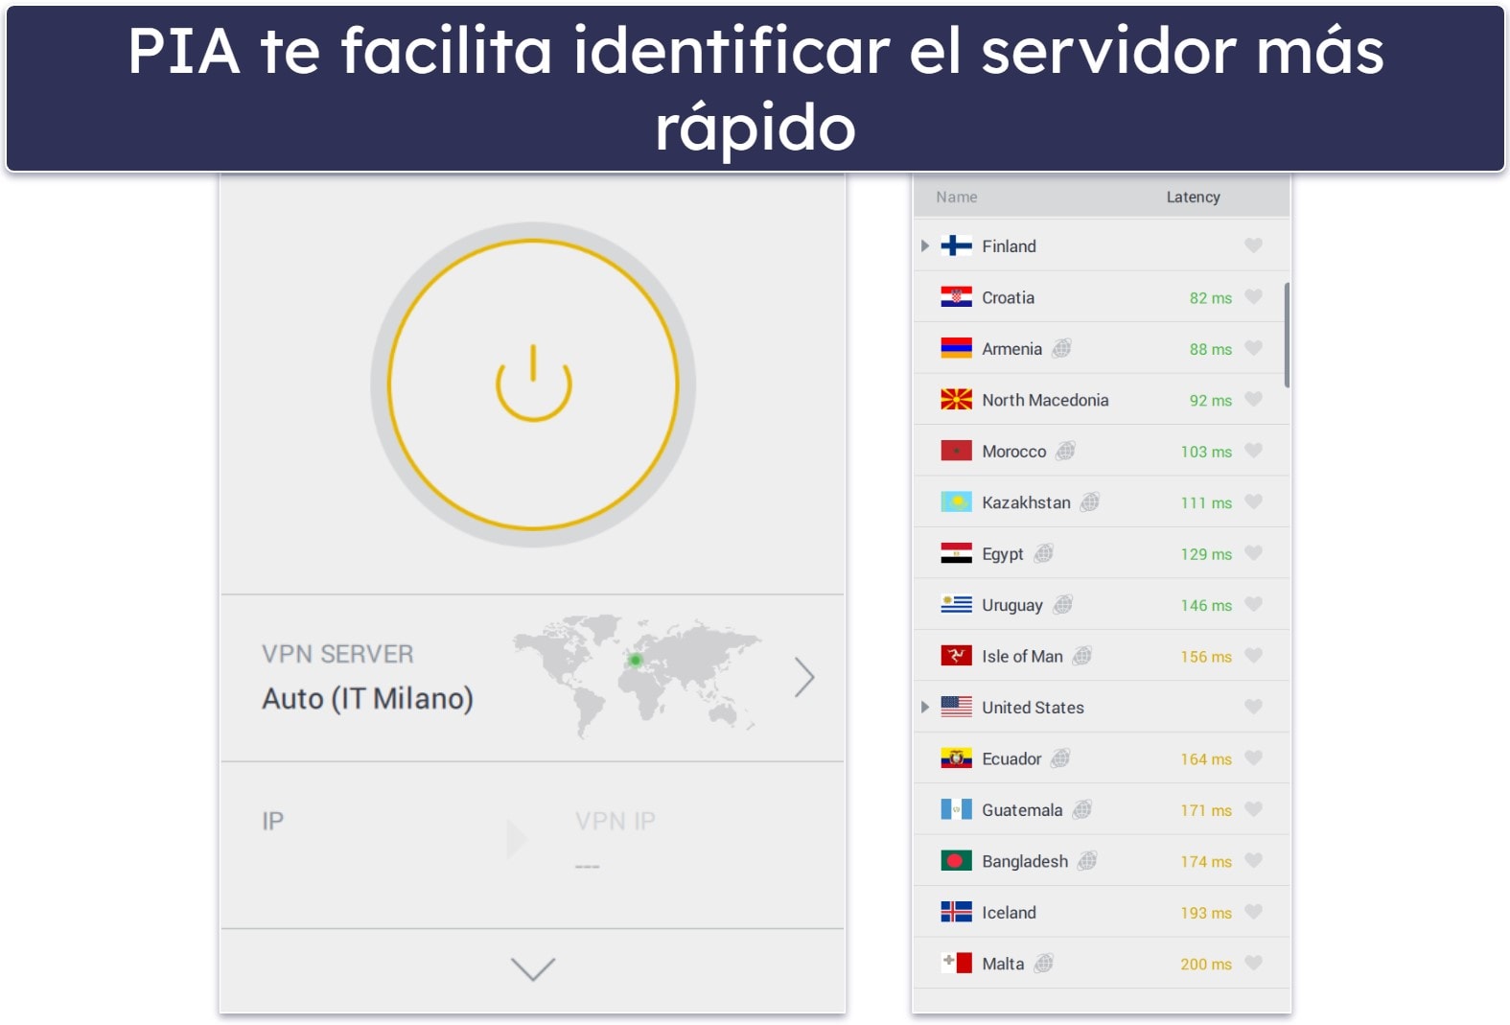1510x1025 pixels.
Task: Sort servers by Latency column header
Action: pyautogui.click(x=1194, y=197)
